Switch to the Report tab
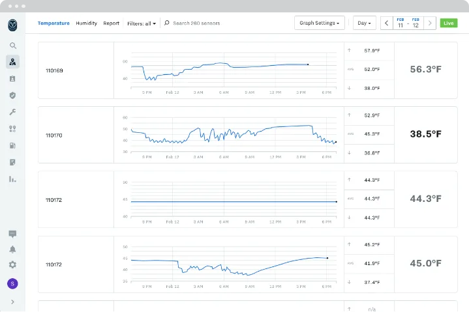Viewport: 469px width, 312px height. tap(111, 23)
